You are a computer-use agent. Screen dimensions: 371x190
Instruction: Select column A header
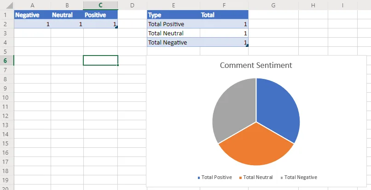(x=32, y=5)
